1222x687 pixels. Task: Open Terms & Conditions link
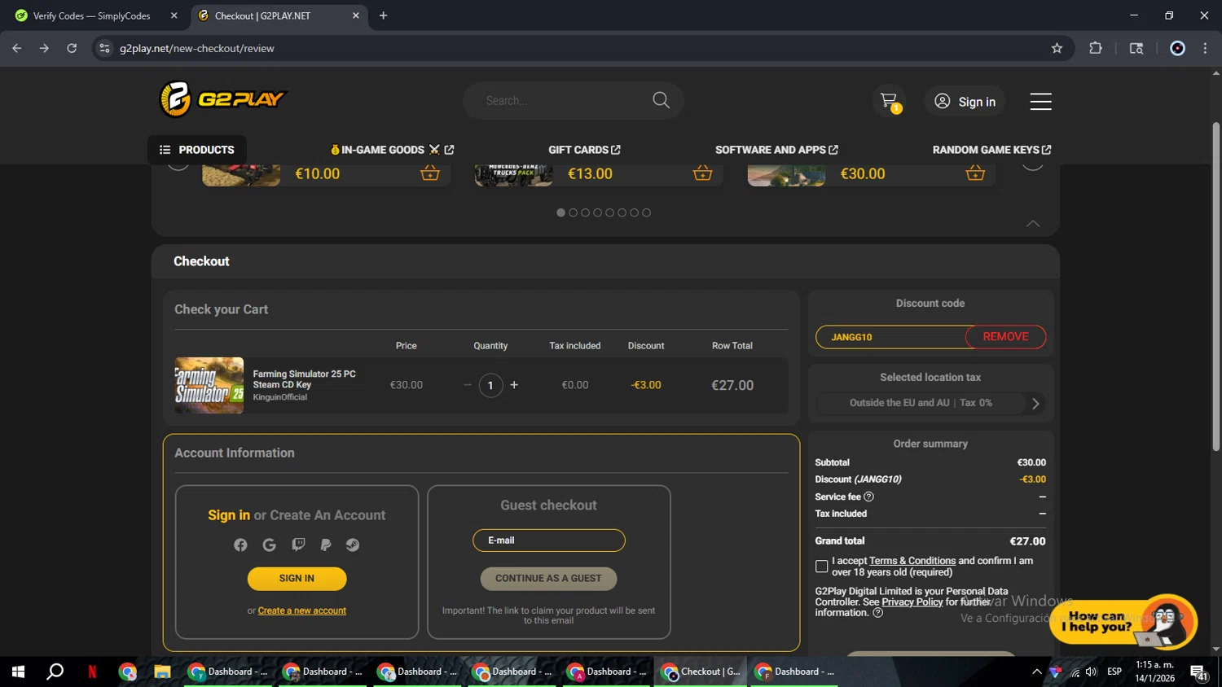912,561
